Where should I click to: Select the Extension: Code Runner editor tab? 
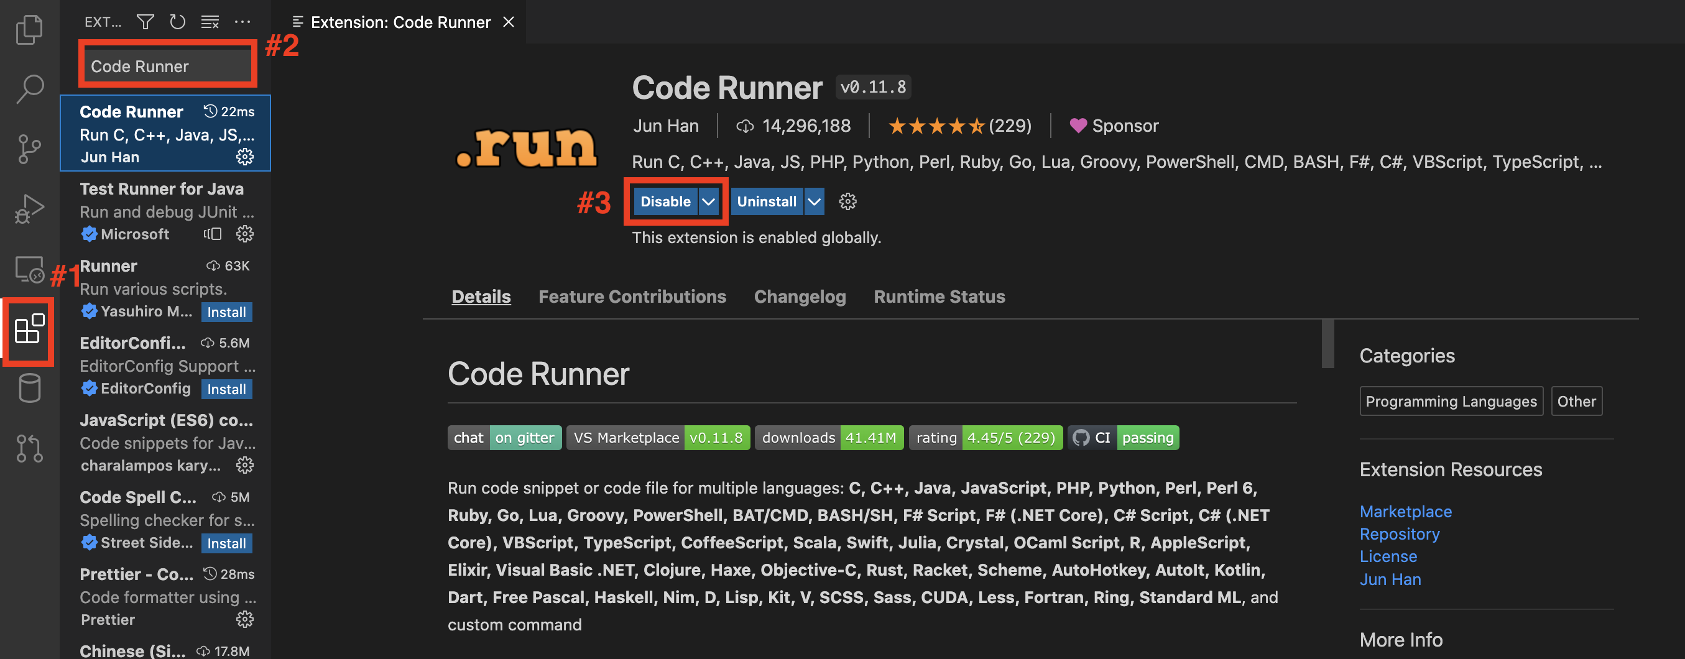click(400, 22)
